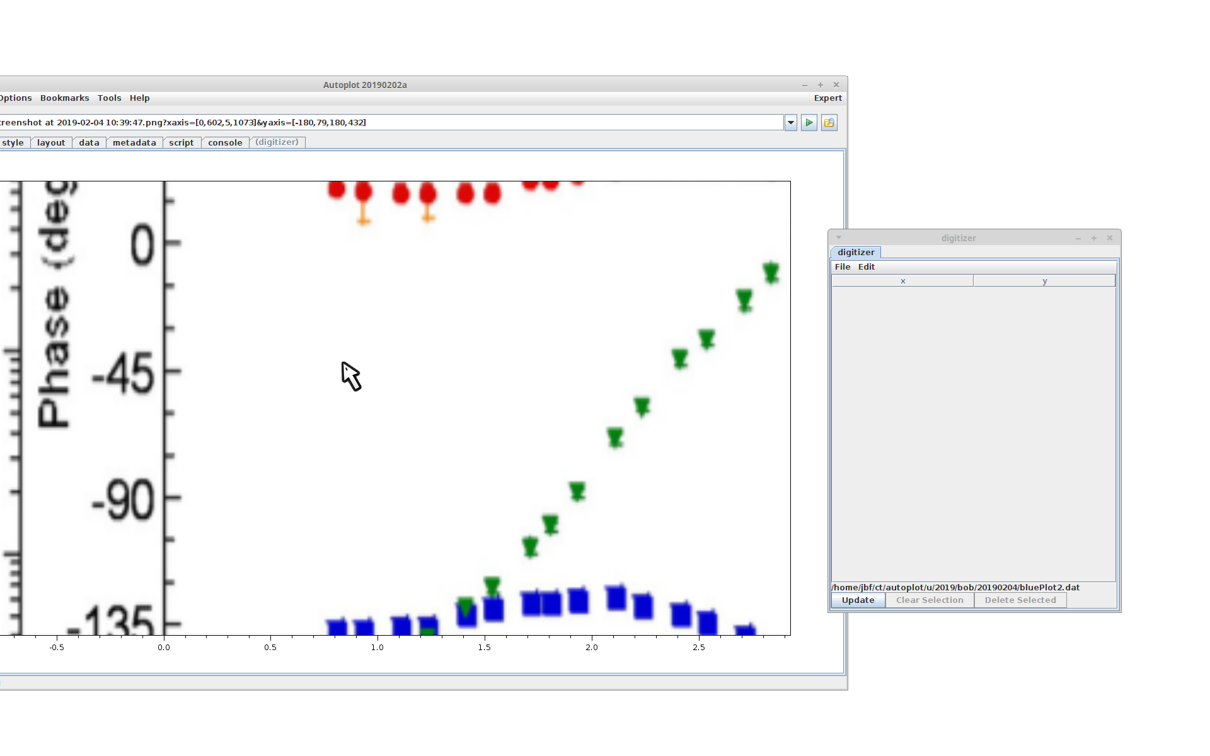Close the digitizer window
This screenshot has width=1210, height=756.
(x=1110, y=238)
